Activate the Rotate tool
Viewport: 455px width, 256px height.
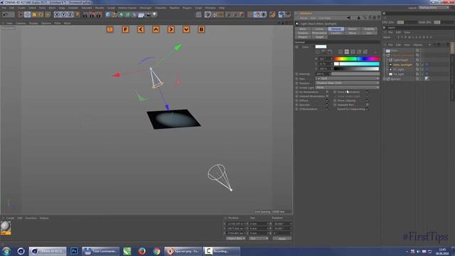[41, 14]
